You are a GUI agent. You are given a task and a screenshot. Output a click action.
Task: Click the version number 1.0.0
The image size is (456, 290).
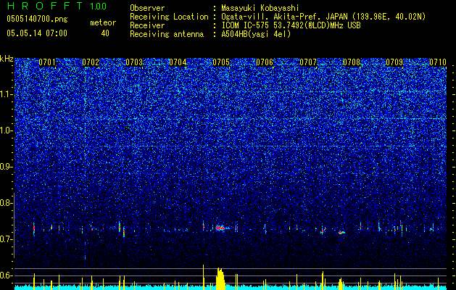[99, 7]
